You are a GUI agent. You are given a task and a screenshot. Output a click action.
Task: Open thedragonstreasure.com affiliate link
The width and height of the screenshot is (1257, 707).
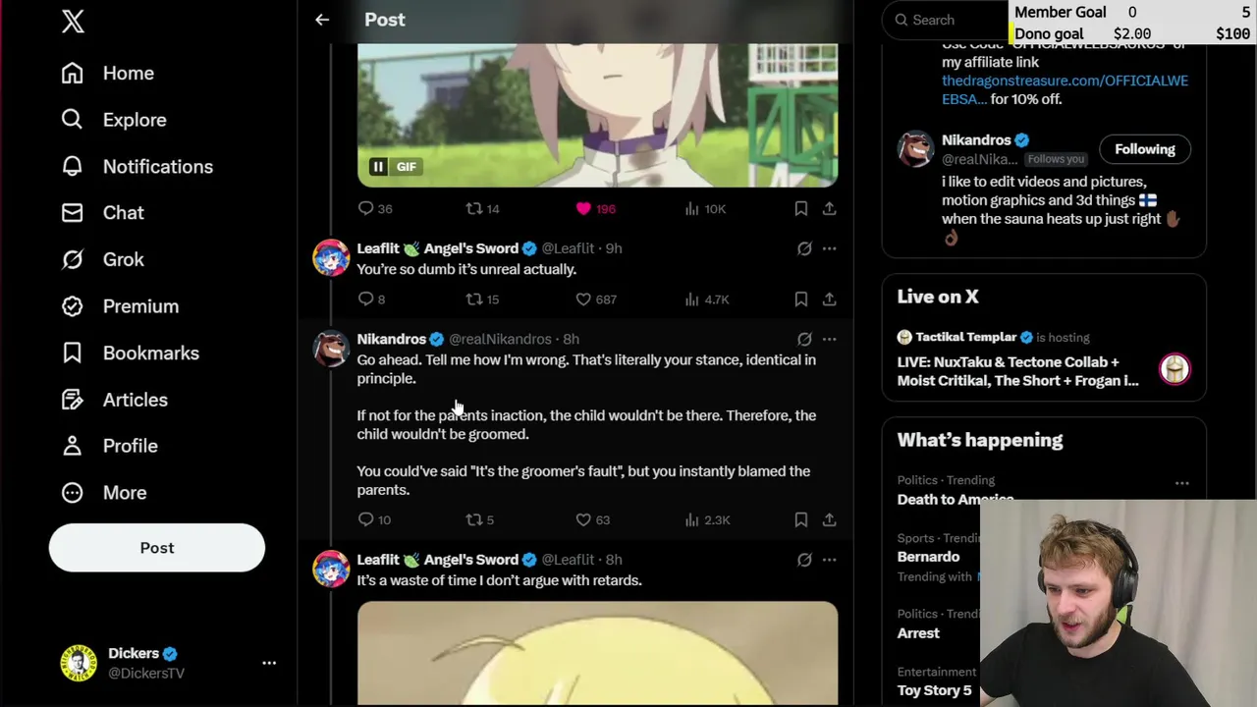click(1065, 89)
